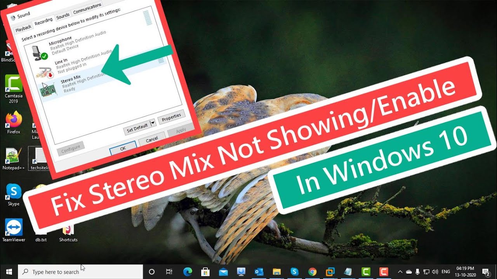The height and width of the screenshot is (279, 497).
Task: Select Camtasia 2019 desktop shortcut
Action: (14, 89)
